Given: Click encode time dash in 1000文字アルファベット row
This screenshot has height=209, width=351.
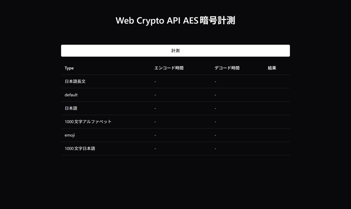Looking at the screenshot, I should pyautogui.click(x=155, y=122).
